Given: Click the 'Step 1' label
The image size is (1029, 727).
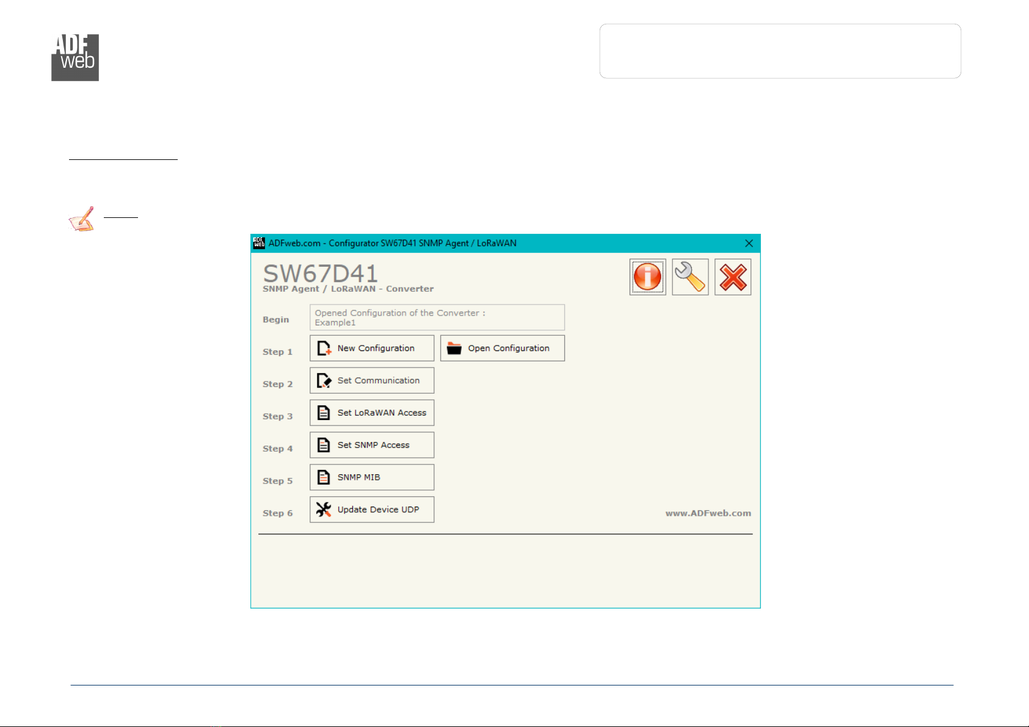Looking at the screenshot, I should click(278, 352).
